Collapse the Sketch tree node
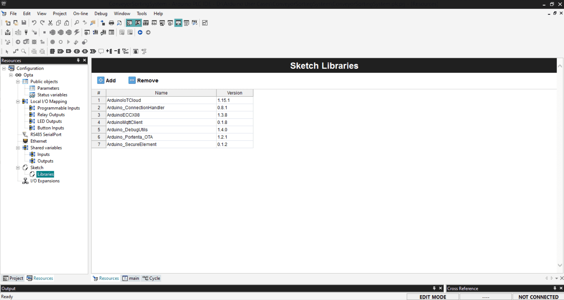This screenshot has height=300, width=564. 18,168
